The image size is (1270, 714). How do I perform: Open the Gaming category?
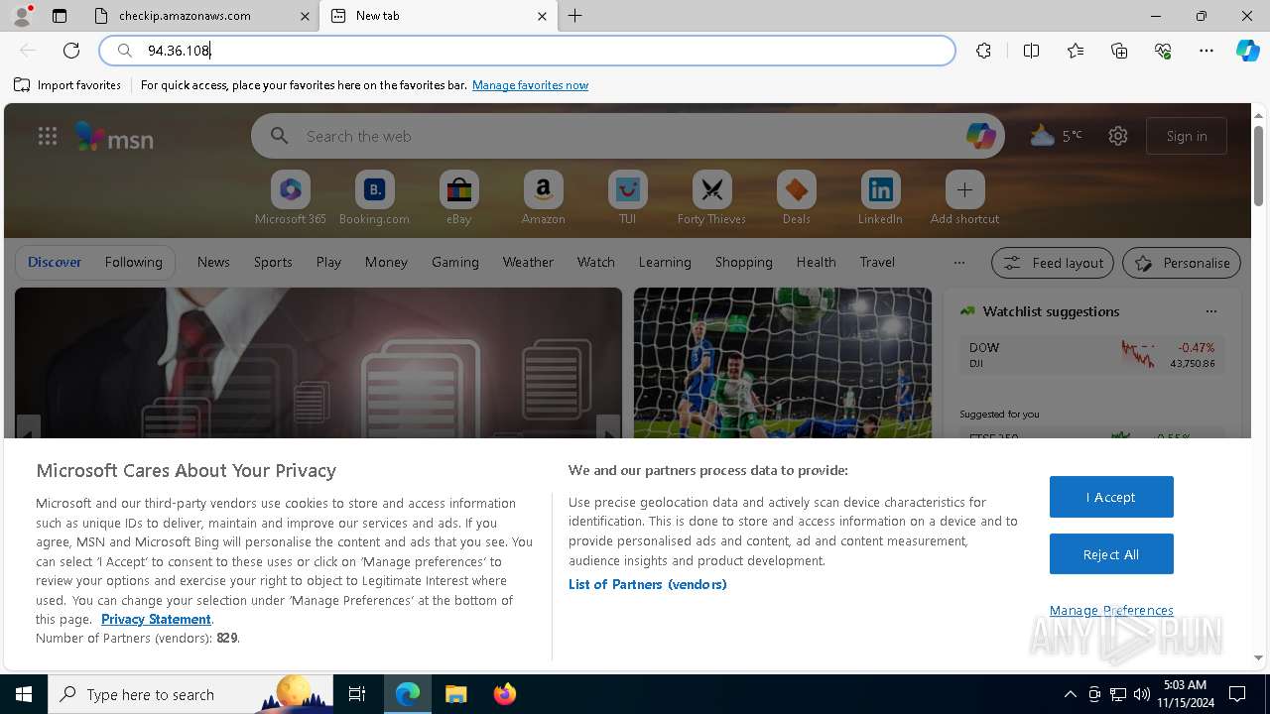click(x=455, y=262)
